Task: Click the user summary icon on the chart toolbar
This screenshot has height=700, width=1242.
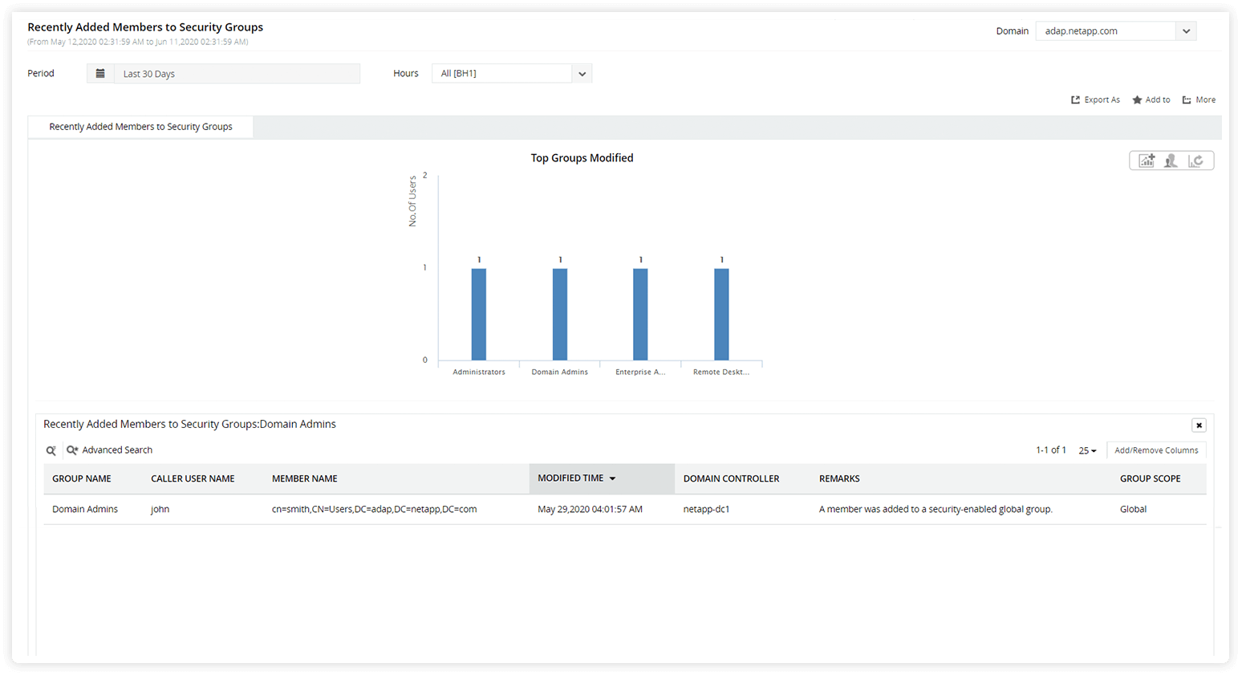Action: pyautogui.click(x=1171, y=160)
